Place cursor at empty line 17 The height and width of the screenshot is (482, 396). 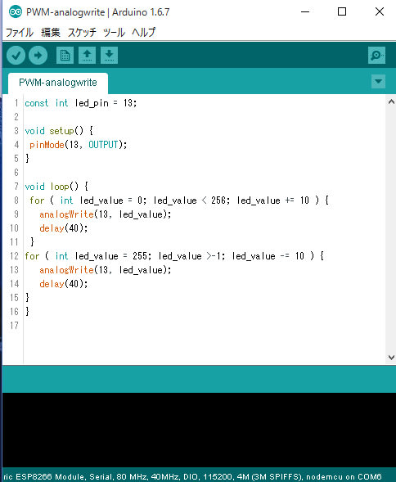(x=203, y=325)
